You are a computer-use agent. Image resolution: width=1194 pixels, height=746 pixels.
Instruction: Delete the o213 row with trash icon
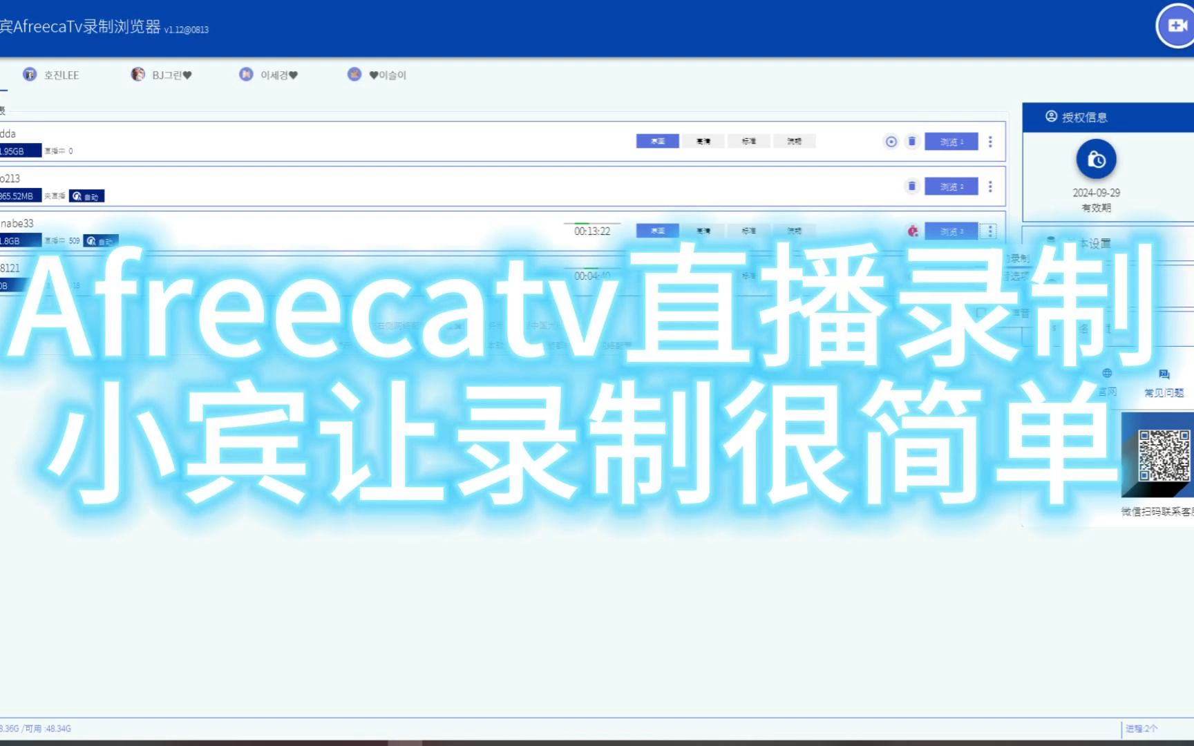pyautogui.click(x=912, y=186)
